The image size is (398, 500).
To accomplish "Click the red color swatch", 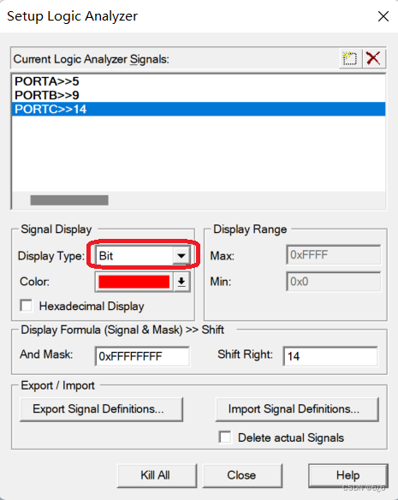I will (x=134, y=282).
